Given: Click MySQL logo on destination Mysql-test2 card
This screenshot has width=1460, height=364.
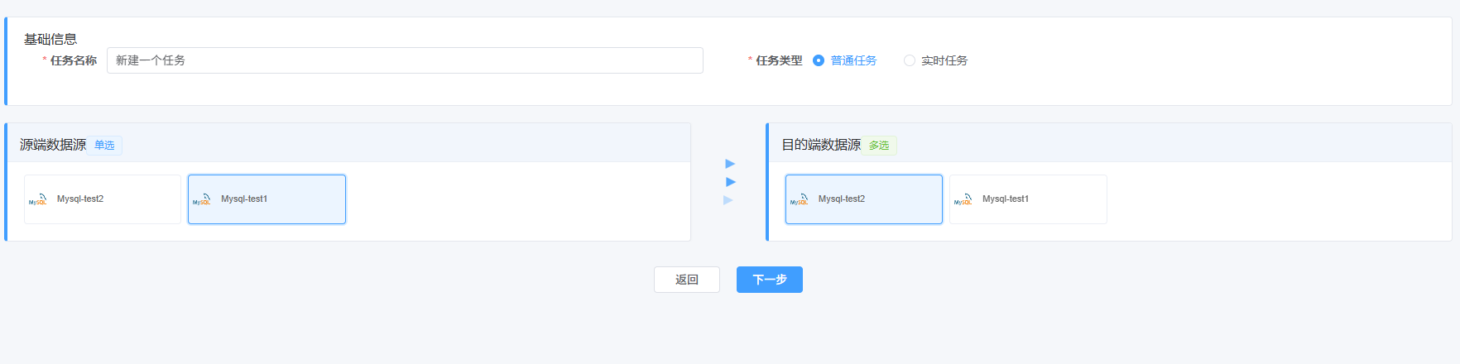Looking at the screenshot, I should pos(800,199).
